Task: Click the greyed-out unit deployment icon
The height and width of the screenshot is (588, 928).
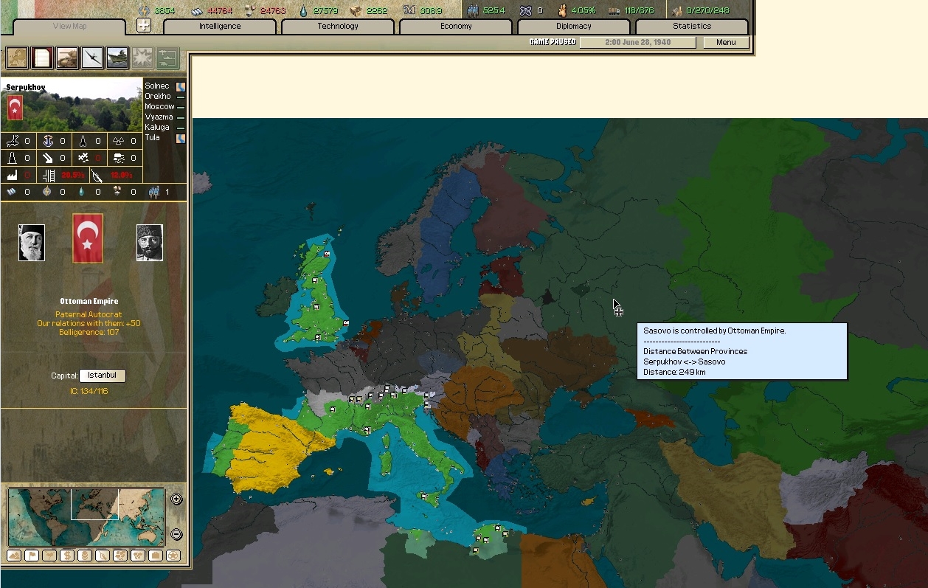Action: click(167, 58)
